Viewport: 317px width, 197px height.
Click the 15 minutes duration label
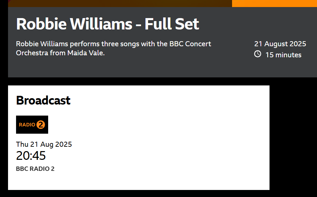[283, 55]
